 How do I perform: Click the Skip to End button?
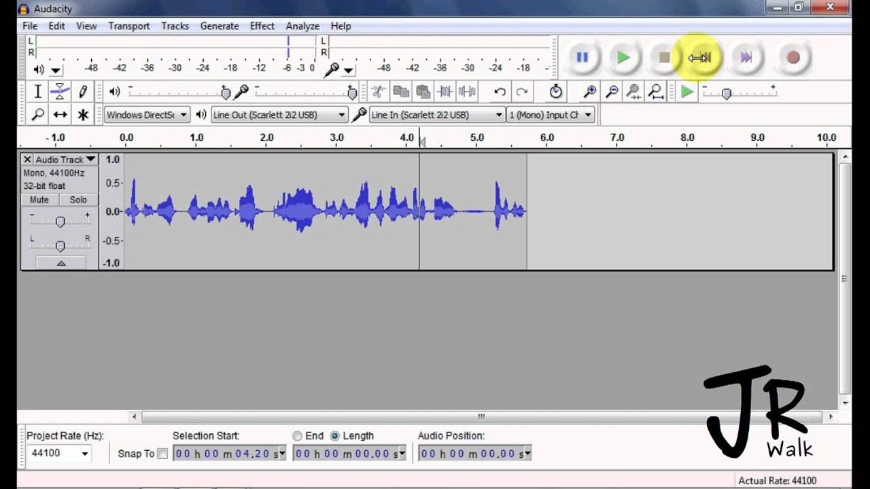coord(746,58)
